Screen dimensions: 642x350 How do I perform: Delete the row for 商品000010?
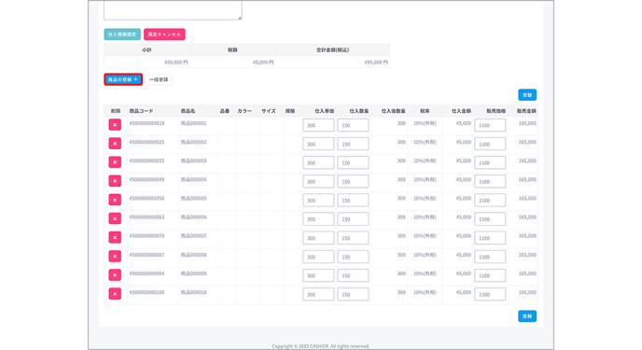click(x=115, y=294)
